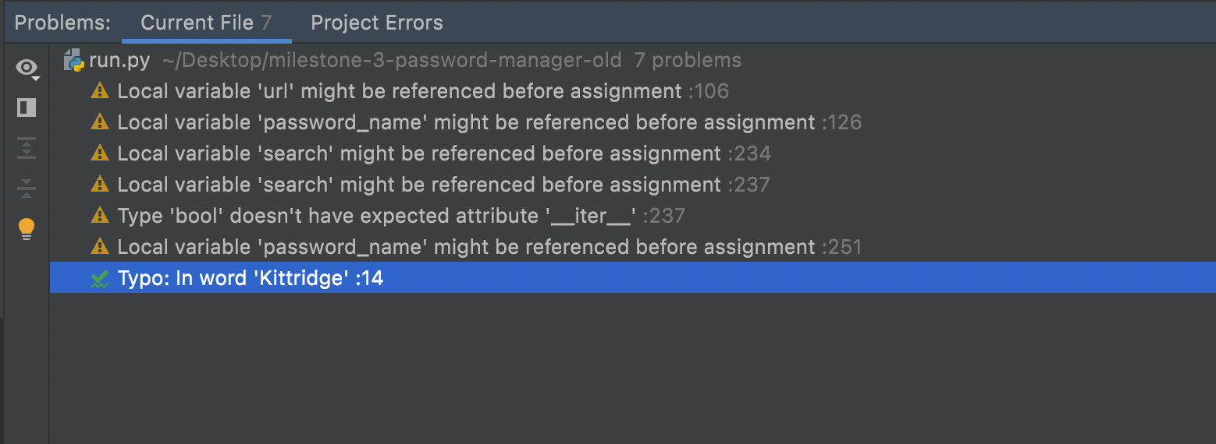Click the Python file icon beside run.py
This screenshot has width=1216, height=444.
tap(73, 60)
